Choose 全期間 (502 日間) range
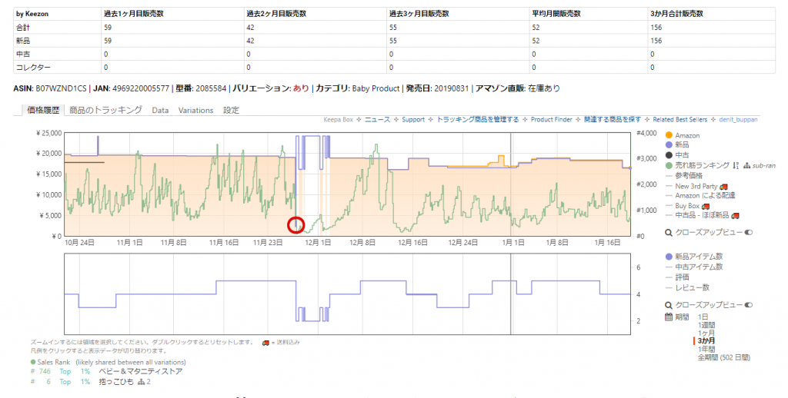Image resolution: width=788 pixels, height=398 pixels. point(723,357)
